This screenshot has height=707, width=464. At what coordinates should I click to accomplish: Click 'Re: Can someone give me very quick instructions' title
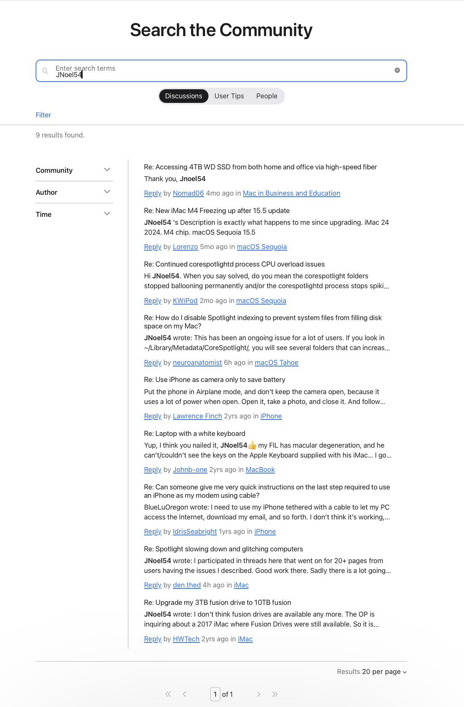267,491
